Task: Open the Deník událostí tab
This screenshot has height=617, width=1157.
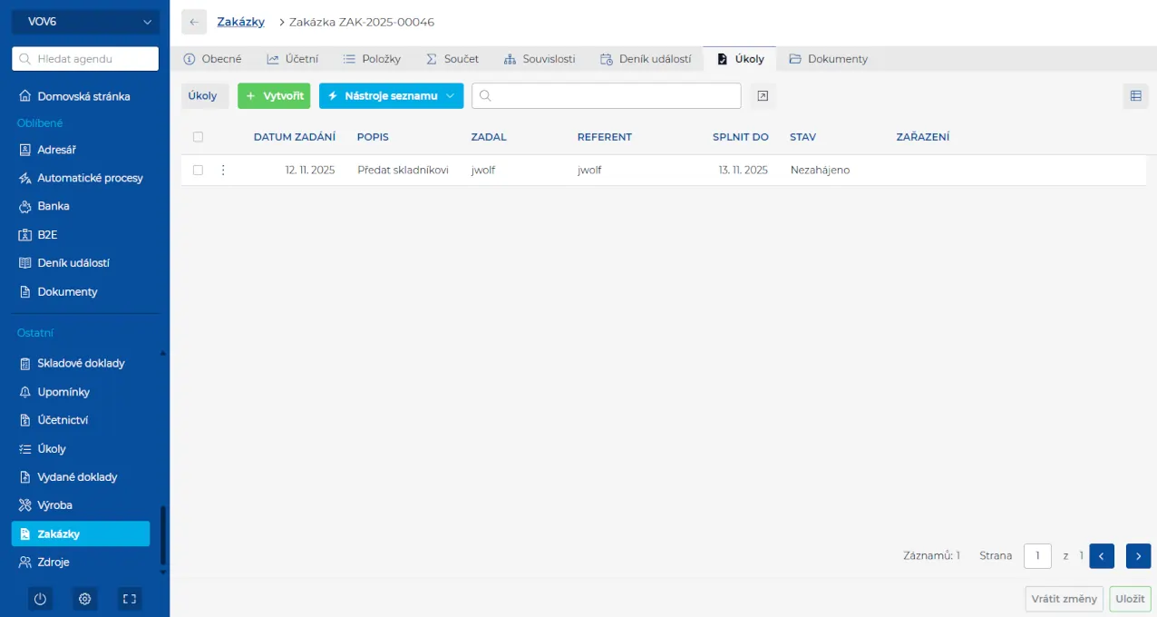Action: [646, 59]
